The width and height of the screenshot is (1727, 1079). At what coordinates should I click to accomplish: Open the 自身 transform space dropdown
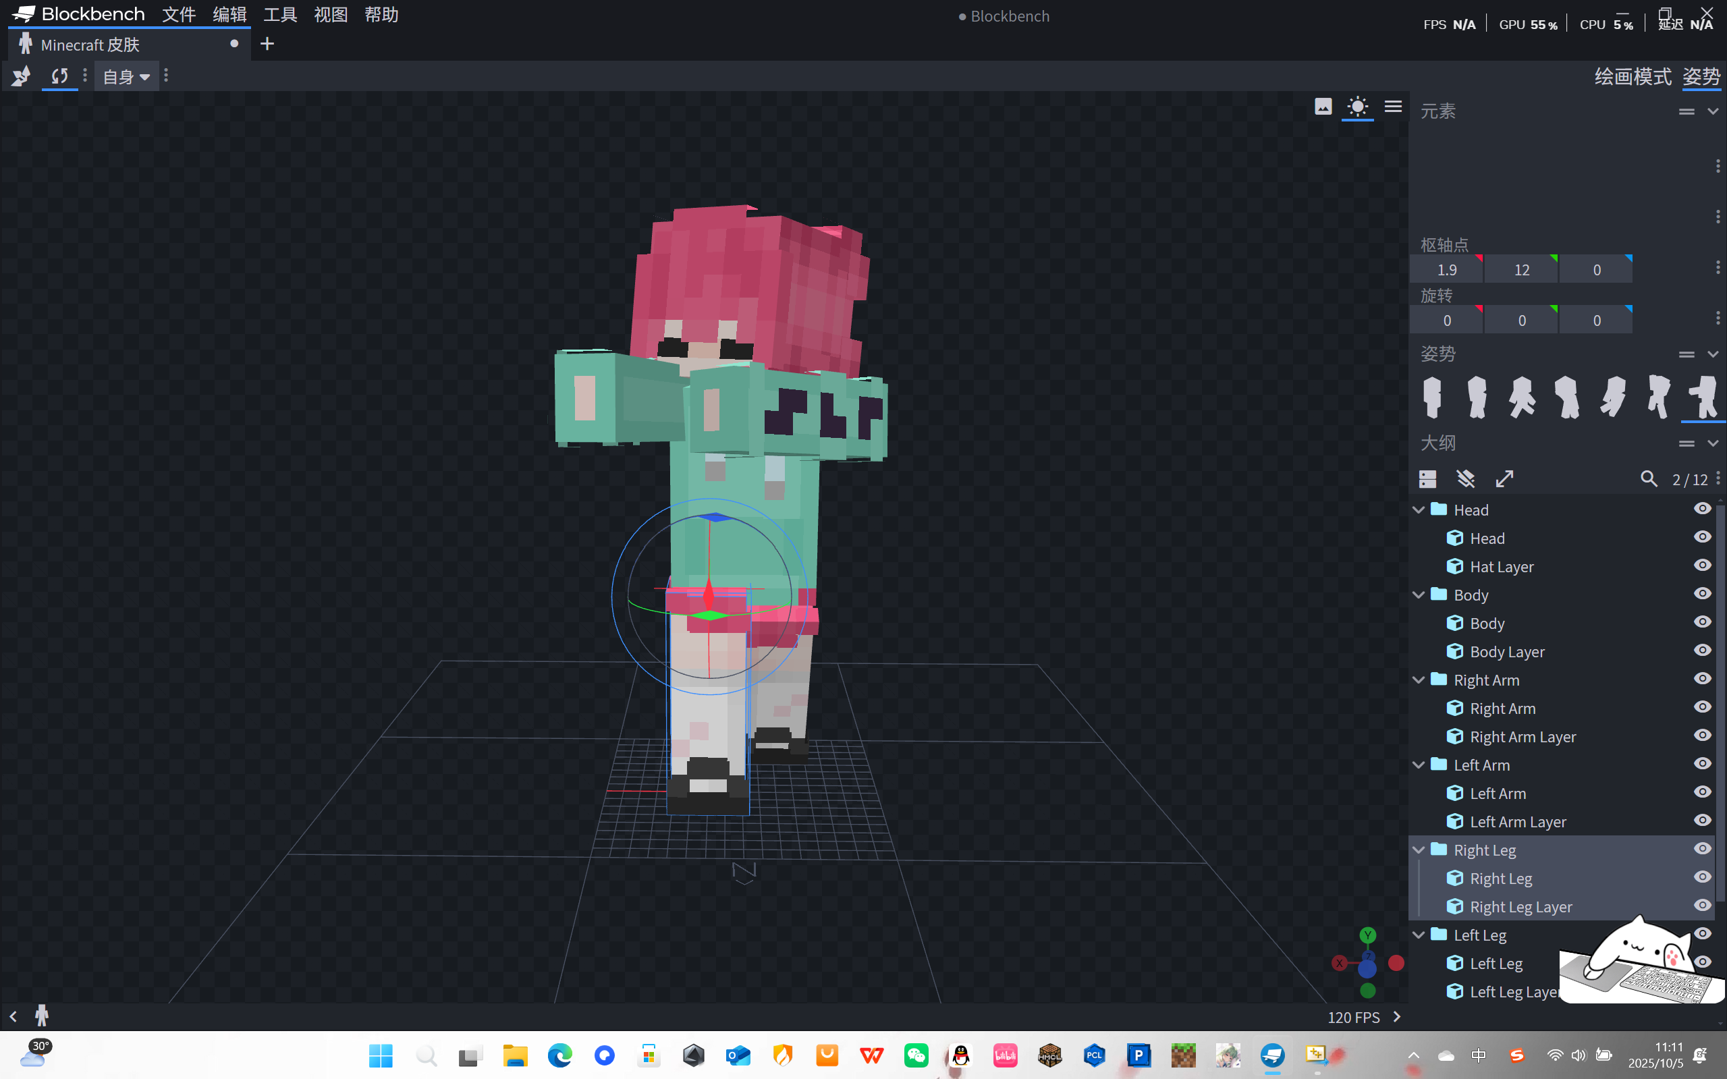(126, 76)
